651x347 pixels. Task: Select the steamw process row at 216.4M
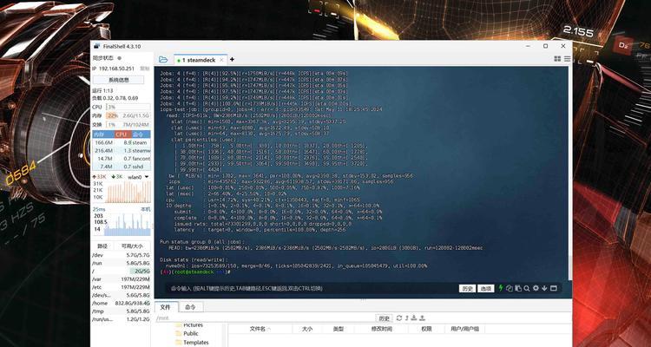tap(122, 150)
